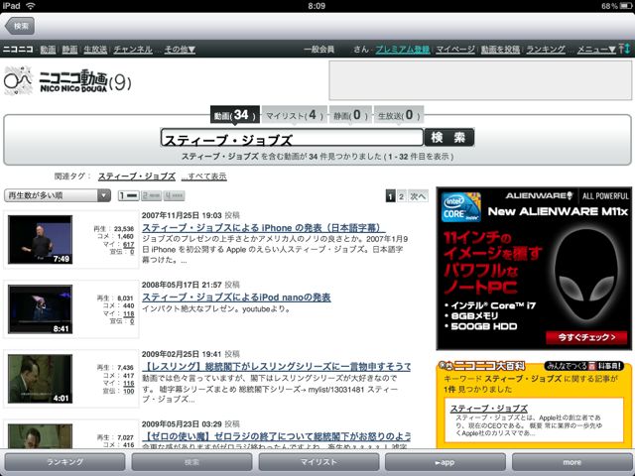This screenshot has width=635, height=476.
Task: Click the 2007年11月25日 19:03 date text
Action: coord(182,215)
